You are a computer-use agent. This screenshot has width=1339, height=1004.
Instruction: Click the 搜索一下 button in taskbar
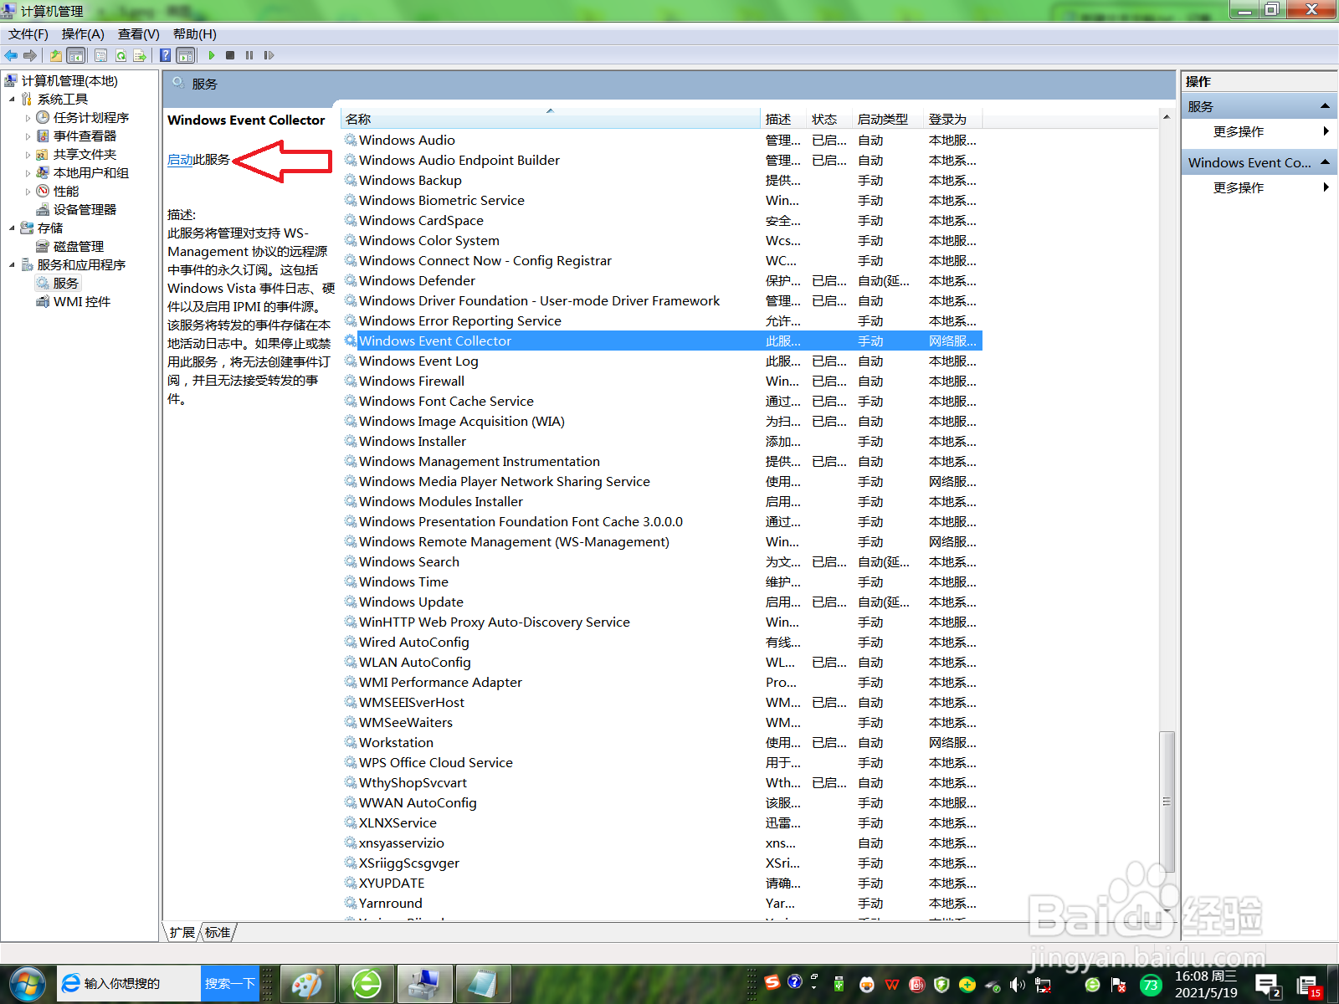(x=229, y=984)
